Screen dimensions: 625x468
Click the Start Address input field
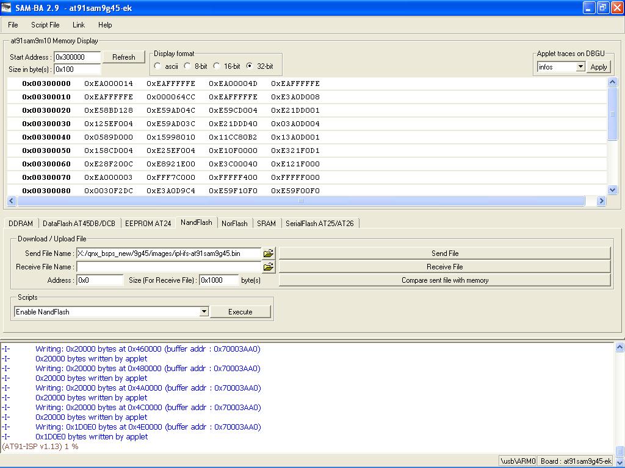point(78,57)
